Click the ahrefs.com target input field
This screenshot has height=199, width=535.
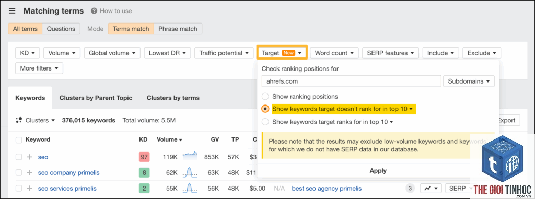(x=352, y=81)
